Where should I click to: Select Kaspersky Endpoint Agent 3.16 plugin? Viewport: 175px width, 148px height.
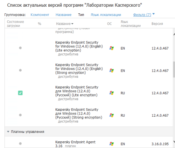[75, 144]
